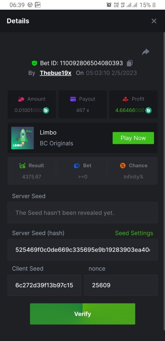
Task: Open the Limbo game thumbnail
Action: click(x=23, y=138)
